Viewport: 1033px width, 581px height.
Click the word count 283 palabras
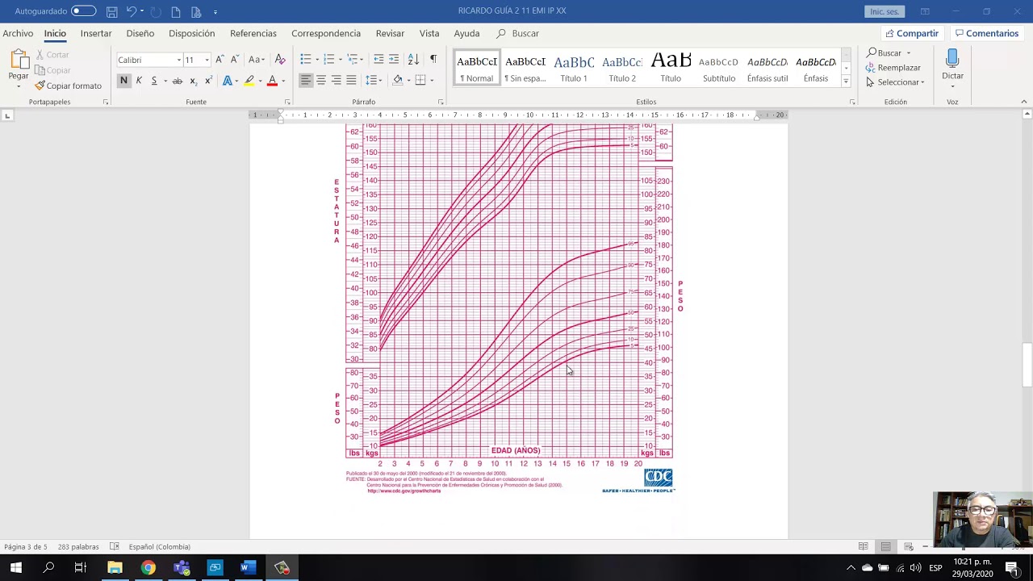tap(78, 547)
